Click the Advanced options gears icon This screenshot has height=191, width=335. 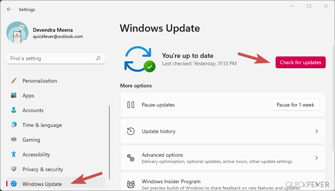[x=131, y=158]
